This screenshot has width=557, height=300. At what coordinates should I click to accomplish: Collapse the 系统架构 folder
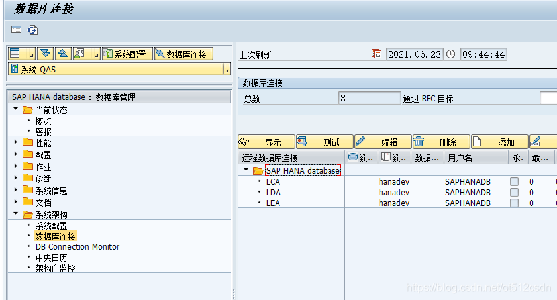(x=15, y=213)
